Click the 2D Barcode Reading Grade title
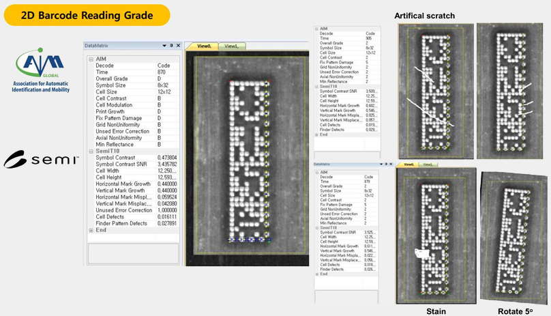Image resolution: width=551 pixels, height=316 pixels. 87,14
